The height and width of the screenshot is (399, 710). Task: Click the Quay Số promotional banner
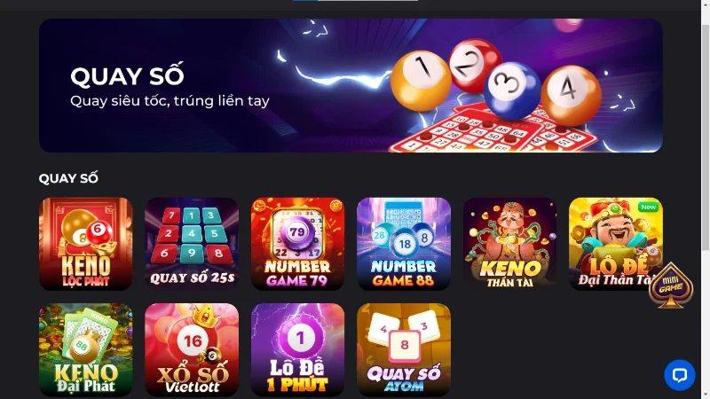(x=351, y=85)
